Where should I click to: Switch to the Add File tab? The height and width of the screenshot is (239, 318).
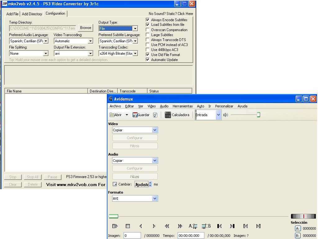(x=12, y=14)
